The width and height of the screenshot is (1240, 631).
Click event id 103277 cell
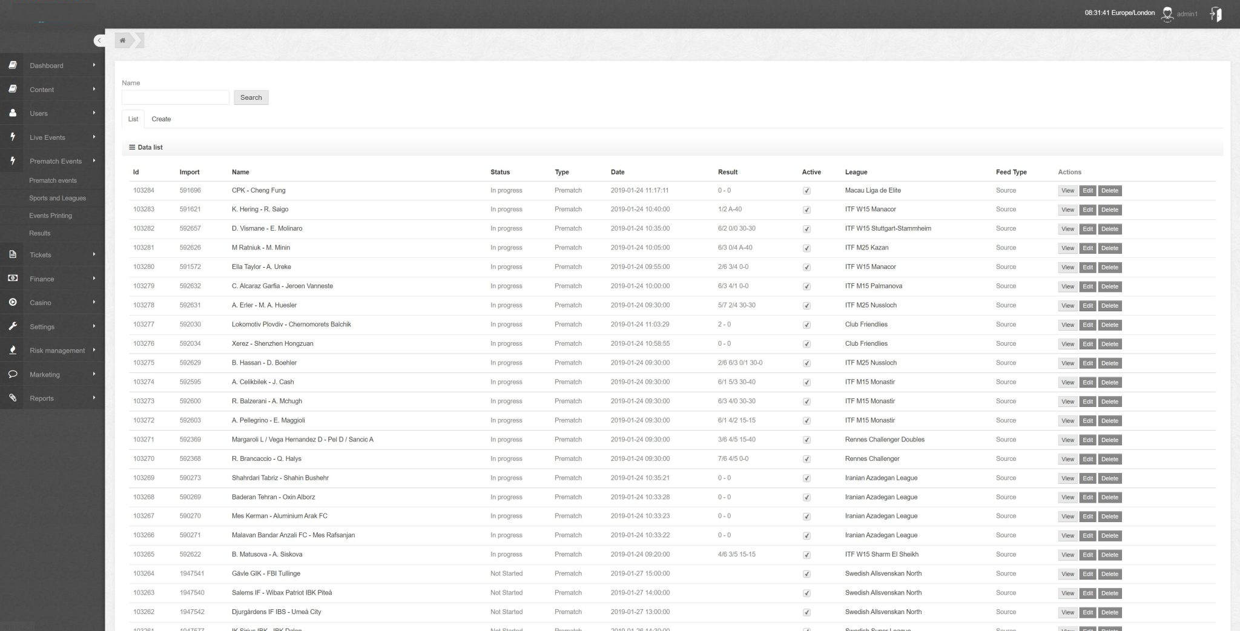tap(143, 325)
